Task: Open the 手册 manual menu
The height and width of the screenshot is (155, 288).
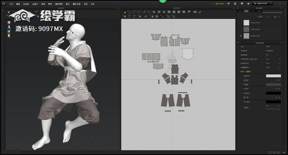Action: coord(92,4)
